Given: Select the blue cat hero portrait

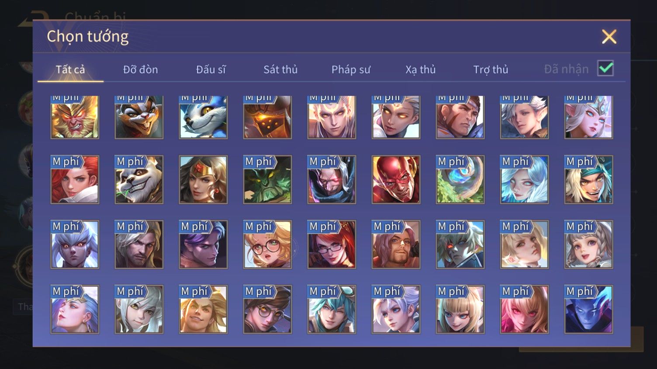Looking at the screenshot, I should coord(203,117).
